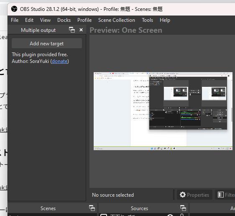
Task: Click the preview screen capture thumbnail
Action: coord(163,111)
